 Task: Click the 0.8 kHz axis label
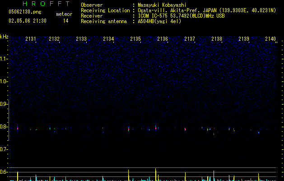4,127
